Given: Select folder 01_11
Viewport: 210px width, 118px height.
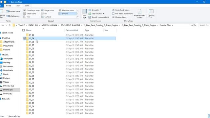Looking at the screenshot, I should tap(31, 59).
